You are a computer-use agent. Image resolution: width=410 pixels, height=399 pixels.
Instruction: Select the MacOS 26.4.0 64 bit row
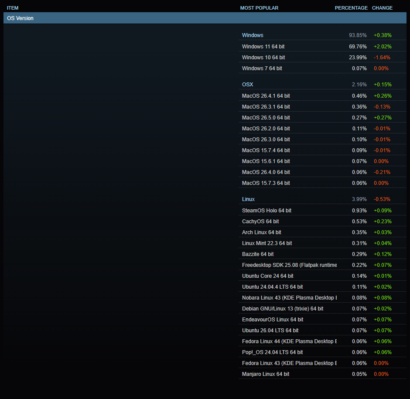pos(322,172)
